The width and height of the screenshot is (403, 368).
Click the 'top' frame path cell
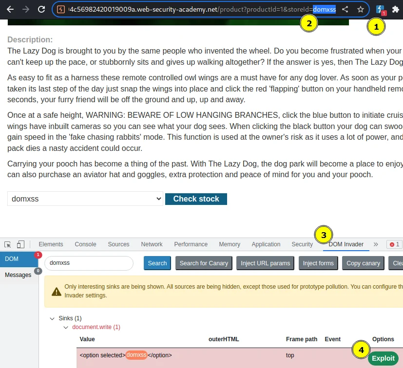coord(290,355)
